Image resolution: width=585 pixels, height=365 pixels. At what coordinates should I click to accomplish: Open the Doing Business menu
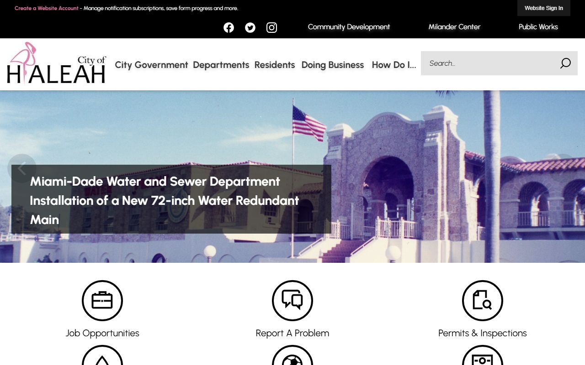click(x=333, y=65)
